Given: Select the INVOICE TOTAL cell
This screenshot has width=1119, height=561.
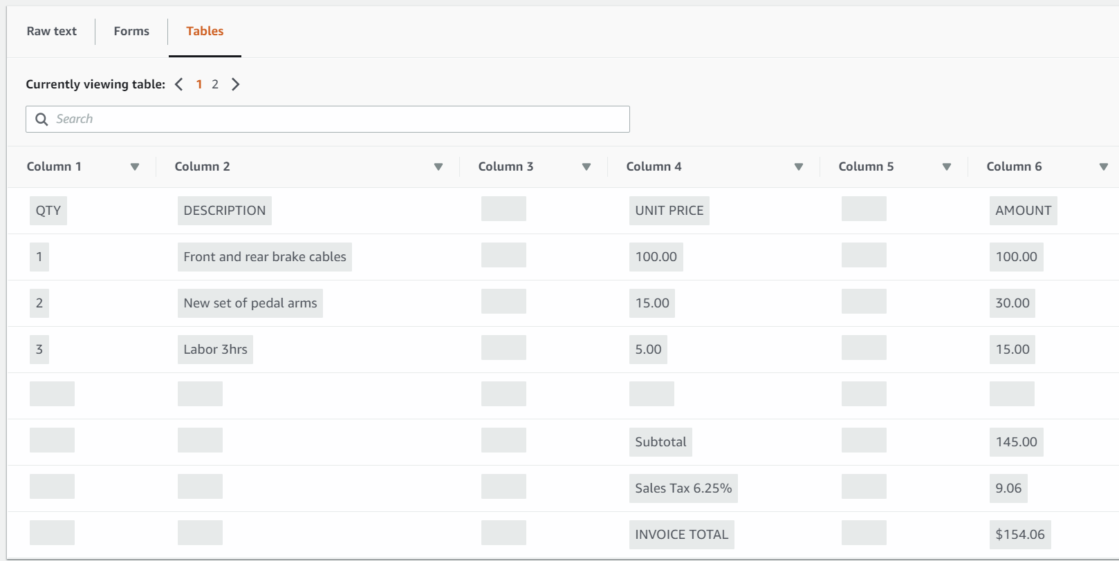Looking at the screenshot, I should [x=681, y=535].
